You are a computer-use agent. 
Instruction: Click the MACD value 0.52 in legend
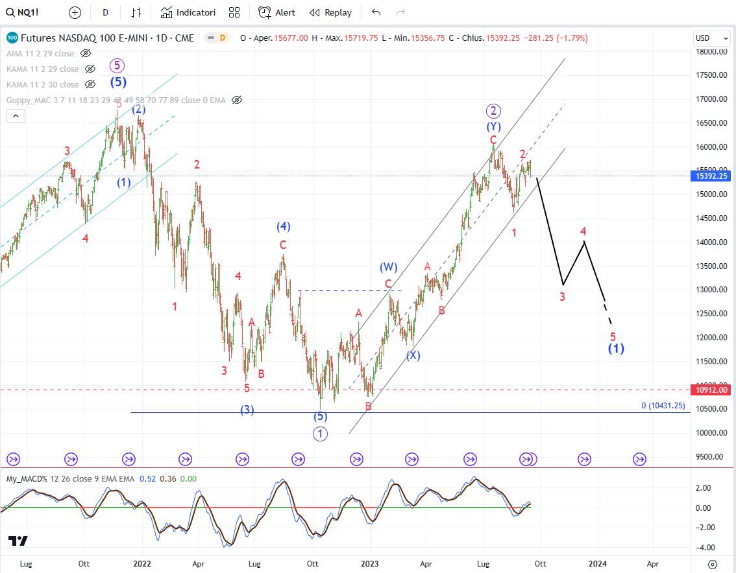tap(147, 479)
